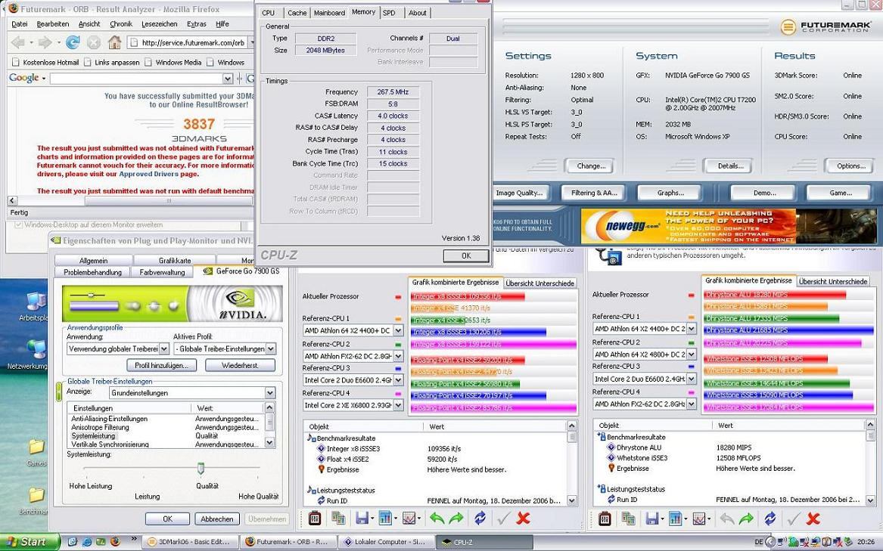This screenshot has height=551, width=883.
Task: Click the Firefox back arrow
Action: (x=18, y=42)
